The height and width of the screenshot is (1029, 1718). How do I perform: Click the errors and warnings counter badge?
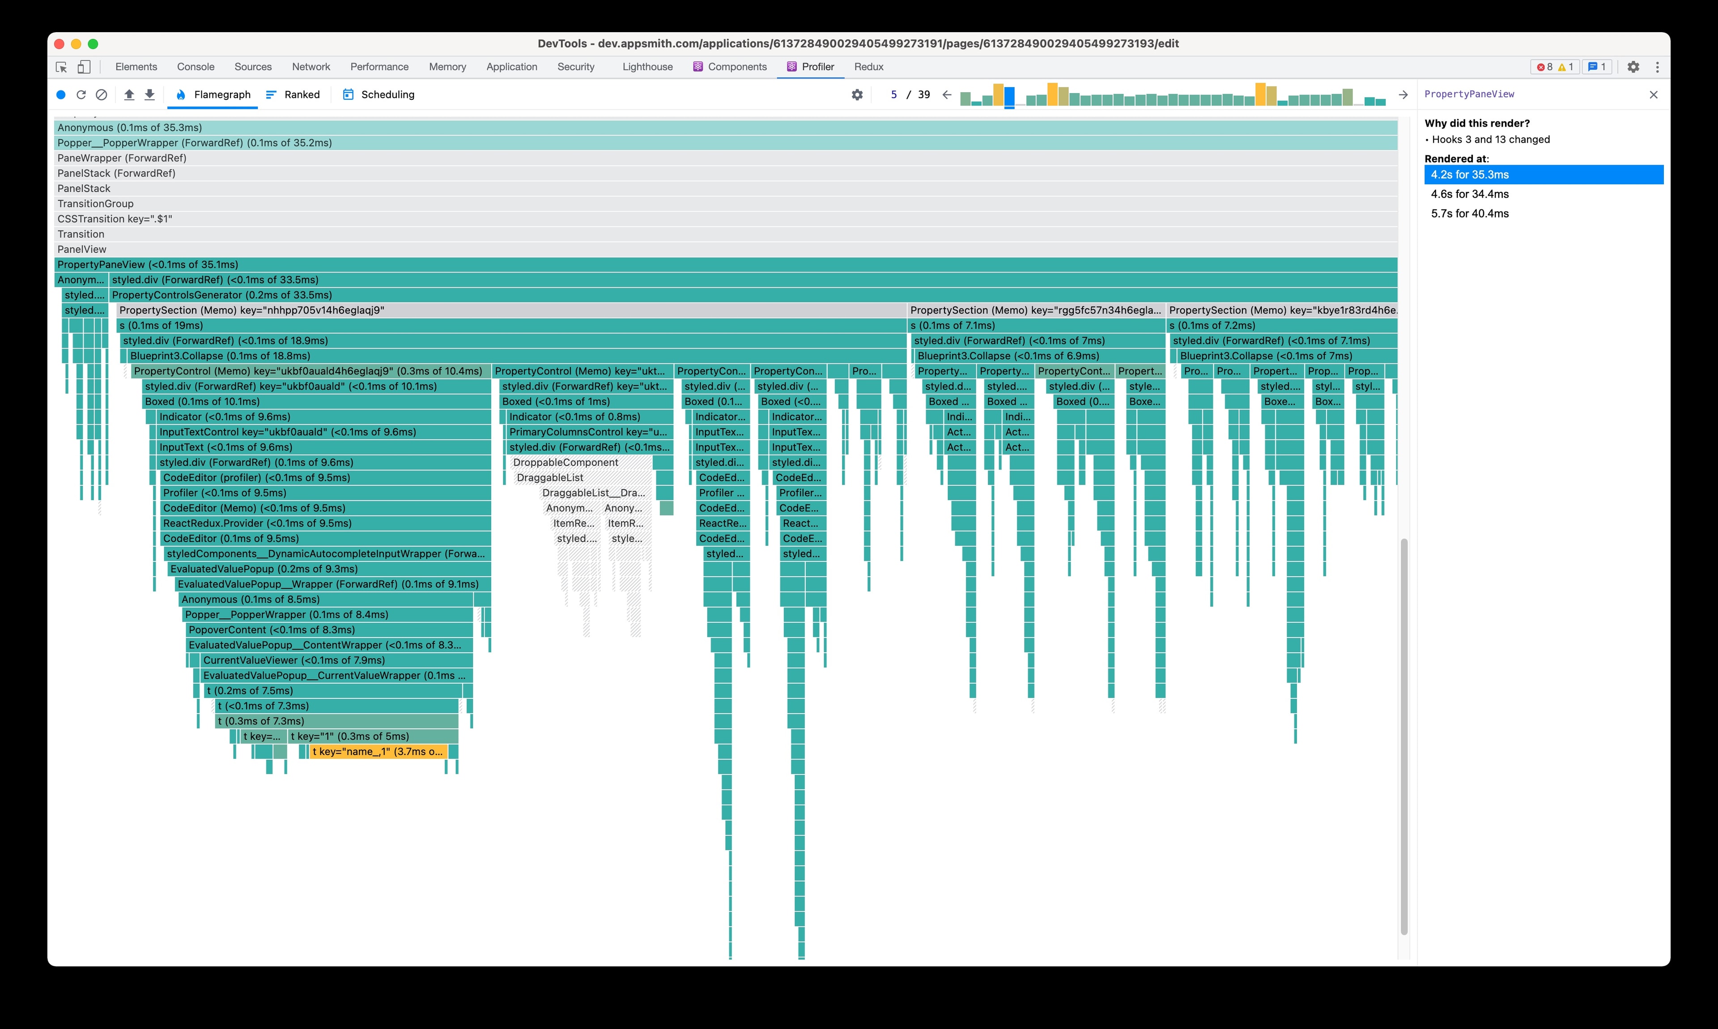tap(1555, 67)
